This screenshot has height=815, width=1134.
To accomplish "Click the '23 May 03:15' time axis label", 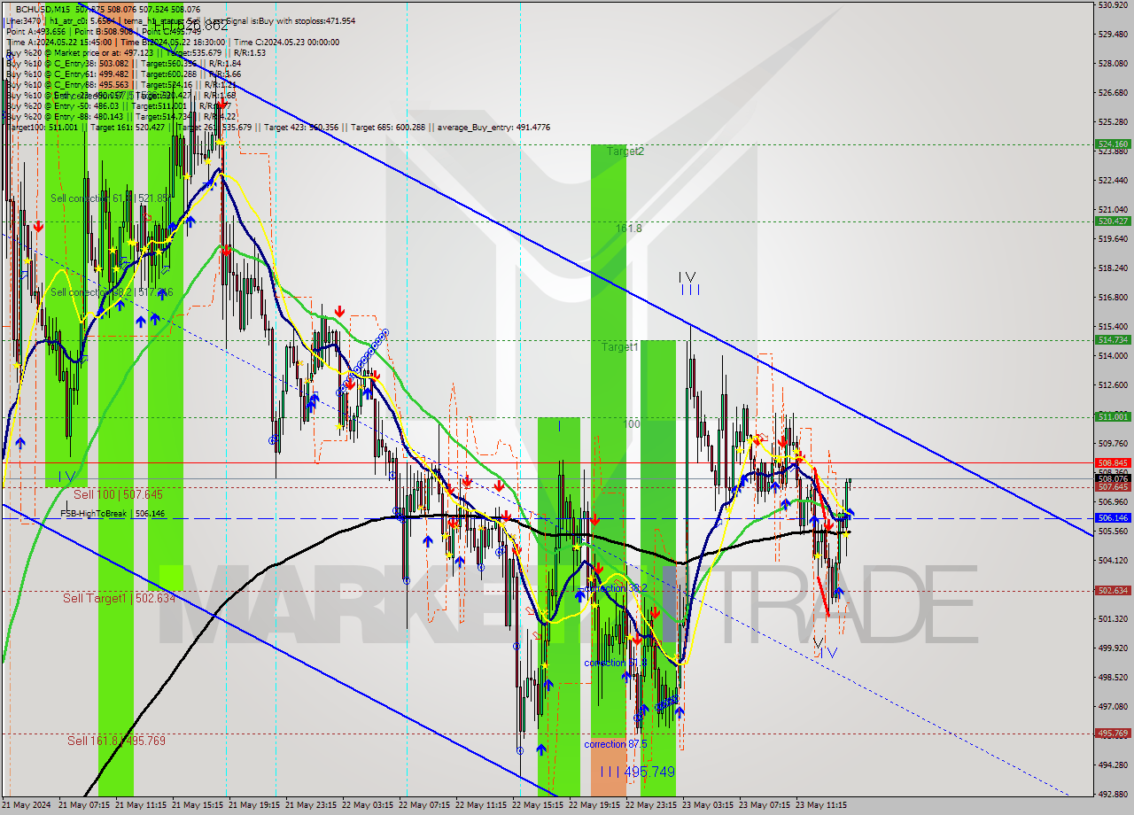I will coord(707,806).
